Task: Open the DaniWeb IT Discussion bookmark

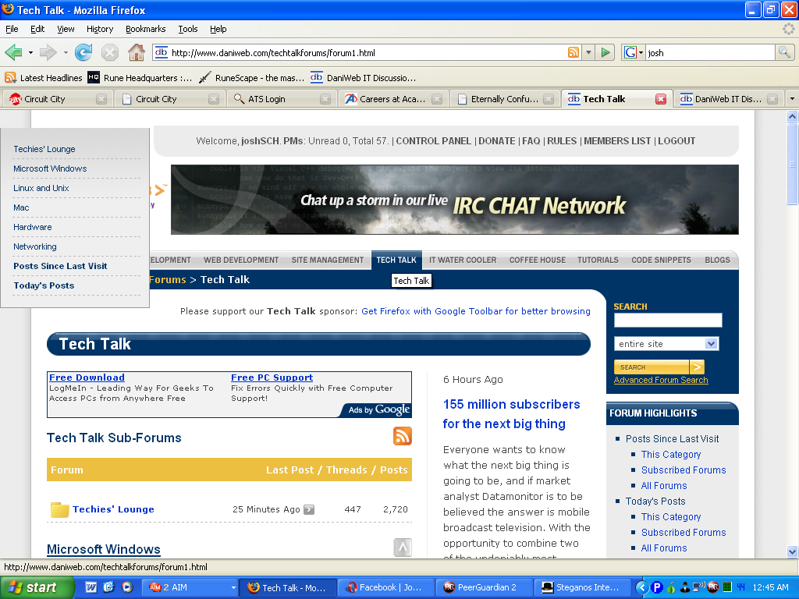Action: [364, 78]
